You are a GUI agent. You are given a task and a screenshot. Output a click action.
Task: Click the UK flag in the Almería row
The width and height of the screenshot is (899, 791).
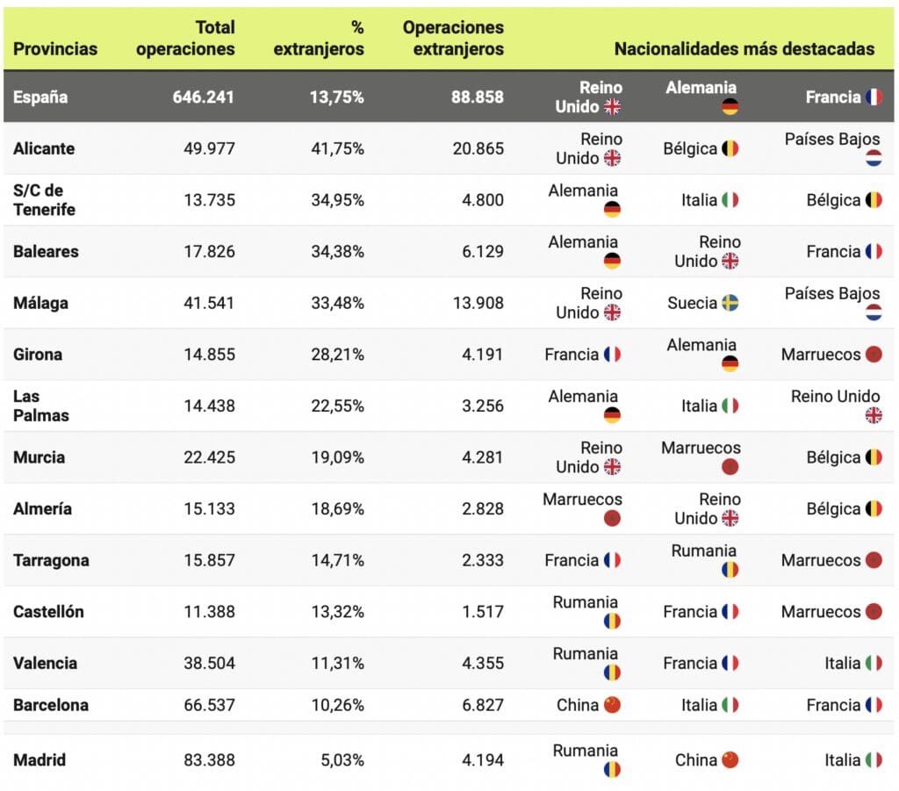click(x=730, y=518)
